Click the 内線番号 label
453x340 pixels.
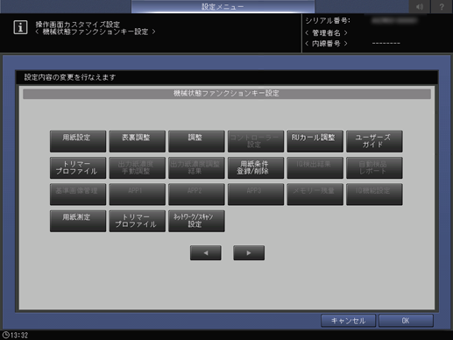(326, 44)
